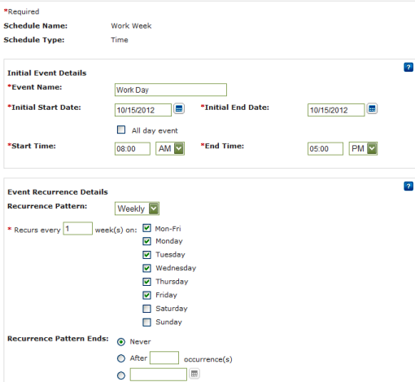Enable the Sunday checkbox
The image size is (415, 382).
(x=146, y=323)
